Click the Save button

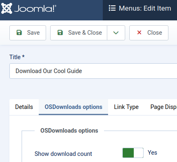pyautogui.click(x=28, y=33)
